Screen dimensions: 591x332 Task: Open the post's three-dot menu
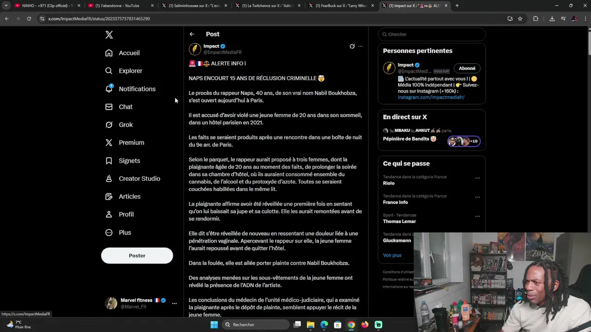(x=361, y=46)
